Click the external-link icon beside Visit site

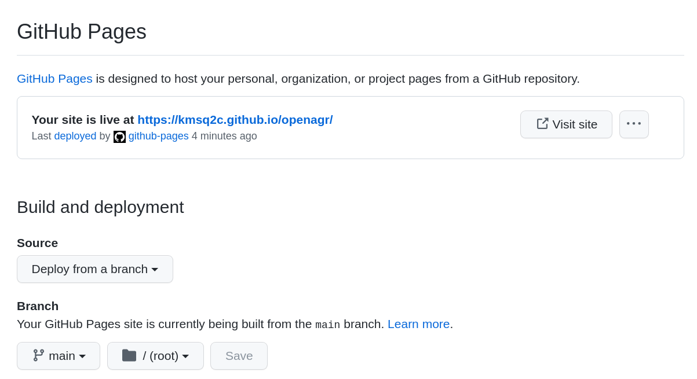(x=542, y=124)
